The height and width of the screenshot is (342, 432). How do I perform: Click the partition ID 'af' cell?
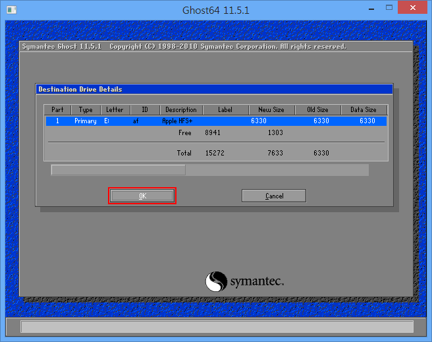pyautogui.click(x=136, y=121)
